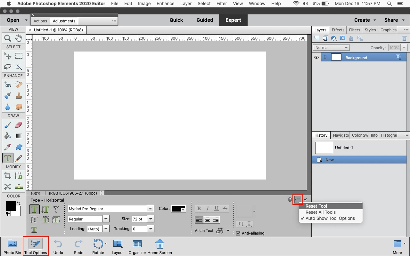The height and width of the screenshot is (256, 410).
Task: Toggle underline text style
Action: coord(216,209)
